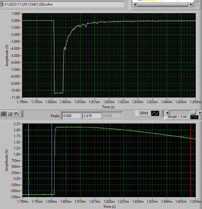Click the path browse icon beside the filename
This screenshot has height=209, width=202.
coord(2,4)
